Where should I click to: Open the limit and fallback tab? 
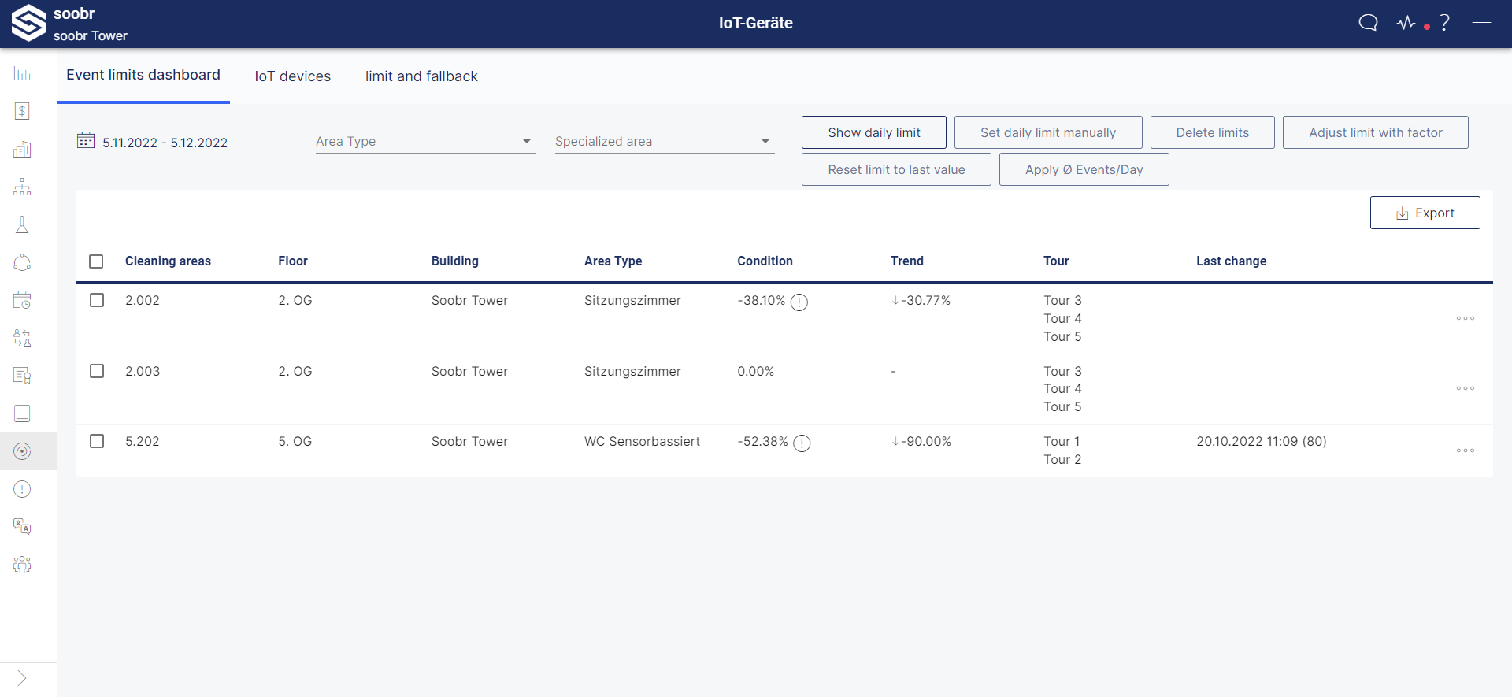(421, 76)
